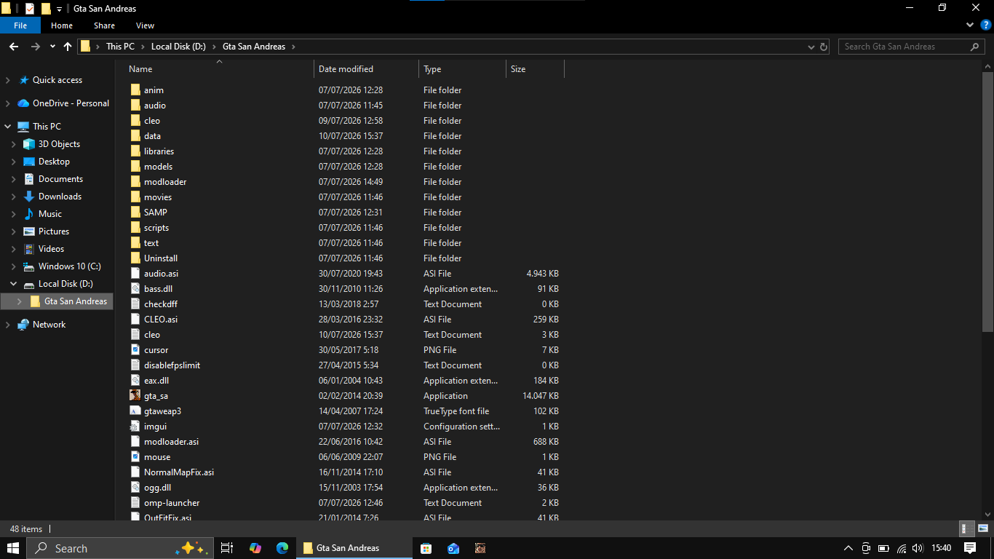Click the Search Gta San Andreas field
The image size is (994, 559).
tap(905, 47)
